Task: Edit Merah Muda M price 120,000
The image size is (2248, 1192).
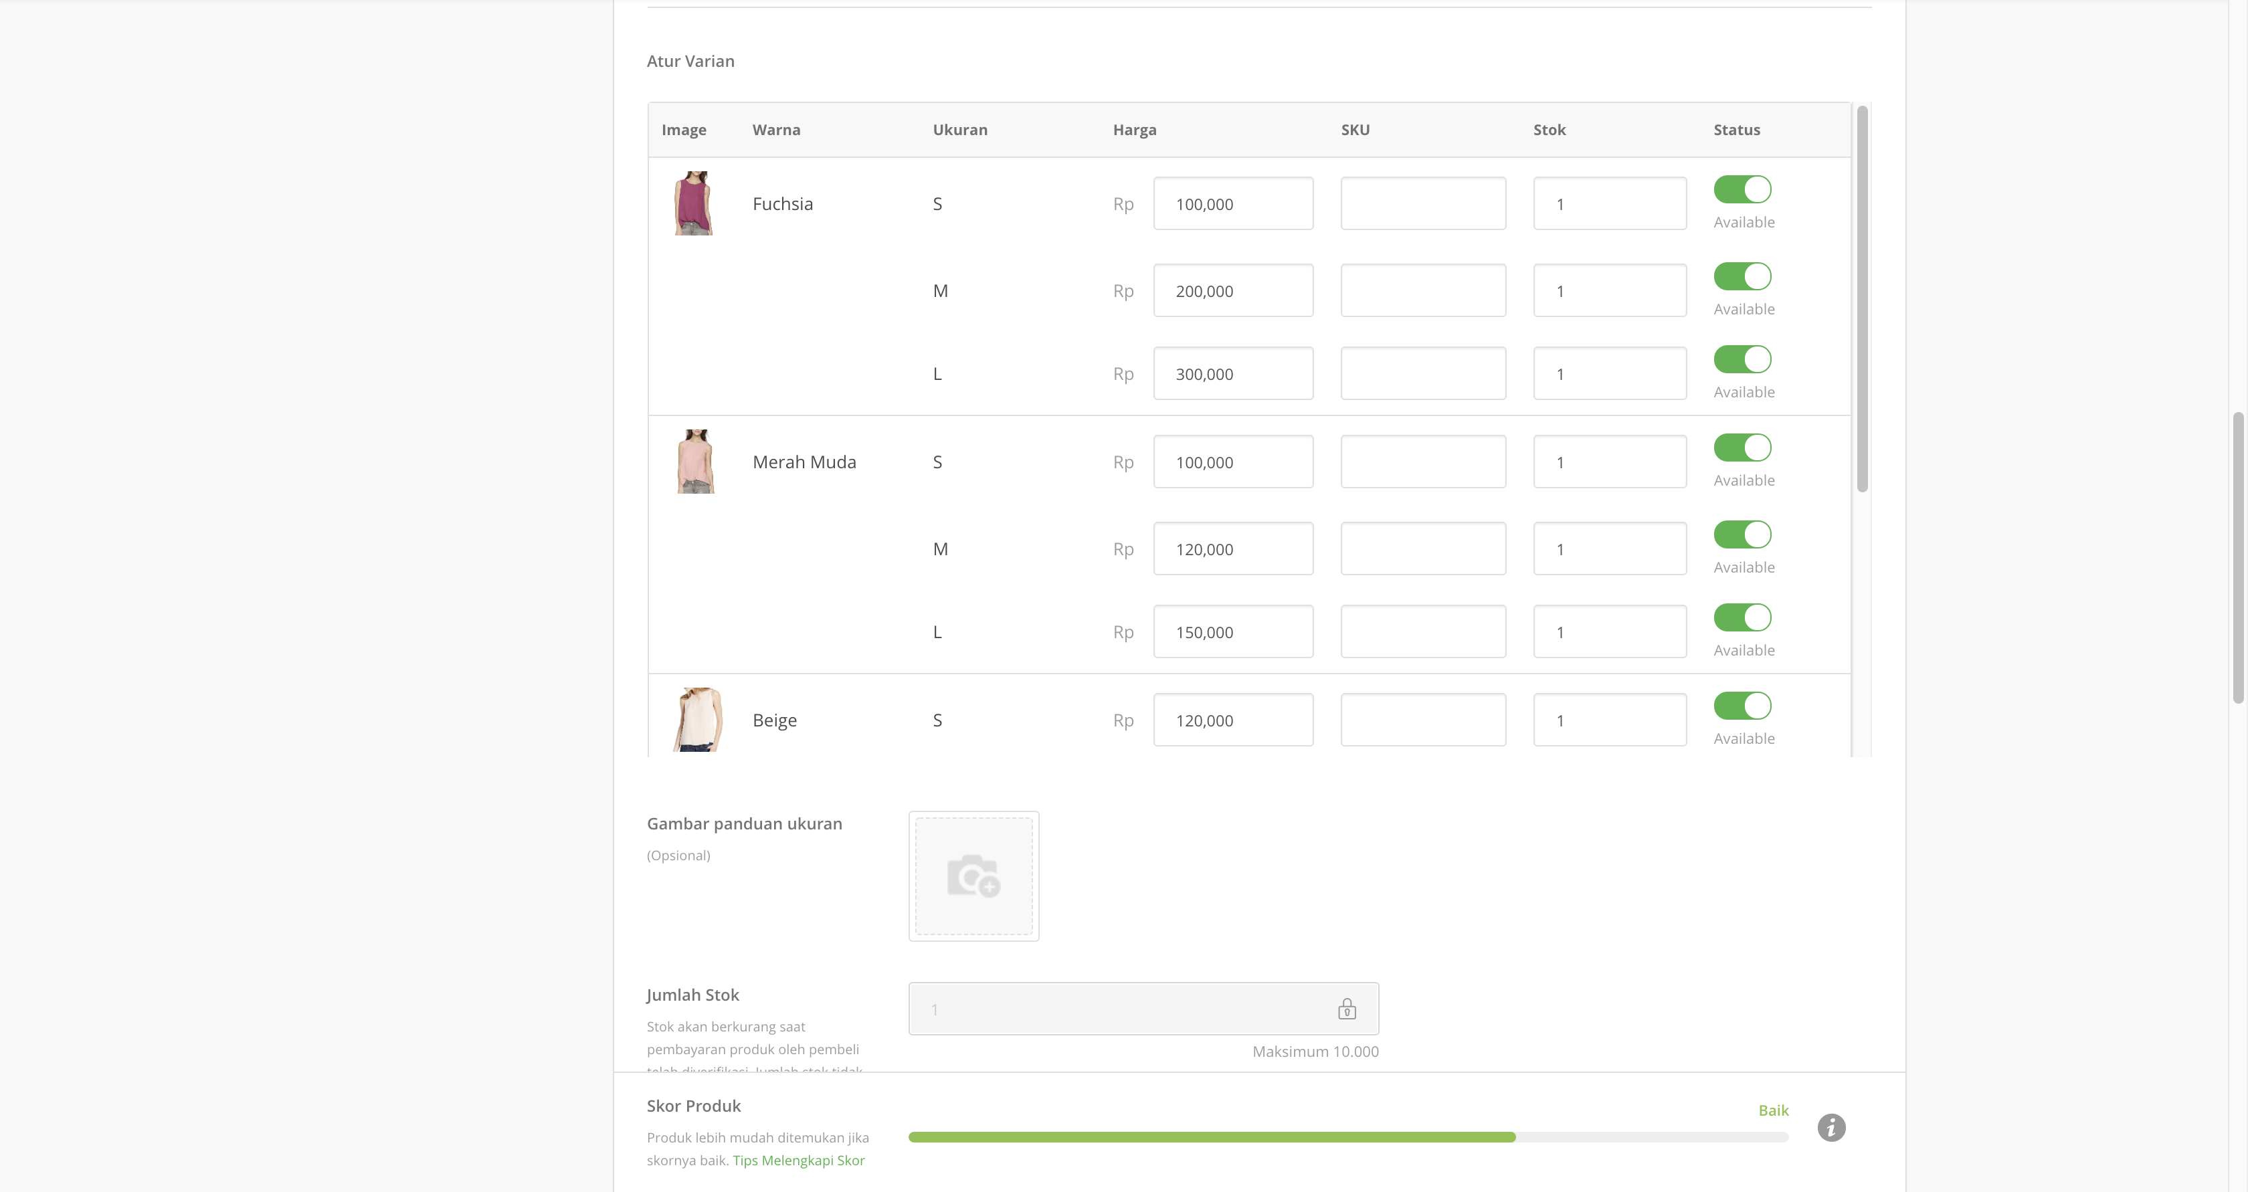Action: (1233, 549)
